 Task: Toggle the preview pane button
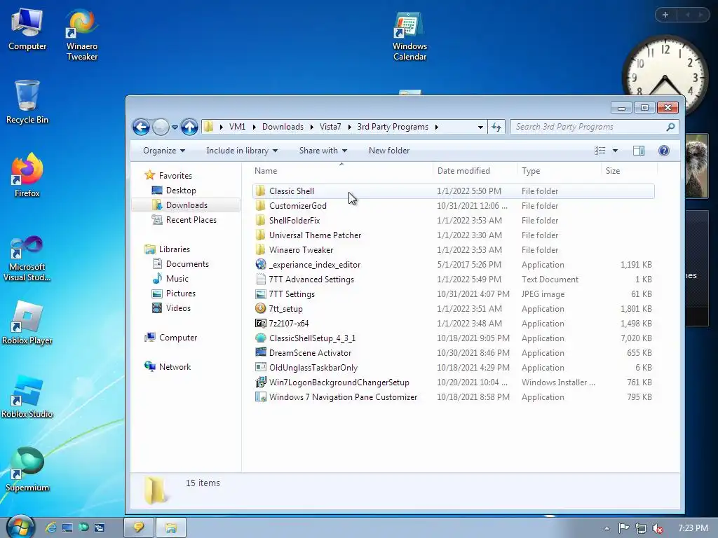tap(638, 151)
